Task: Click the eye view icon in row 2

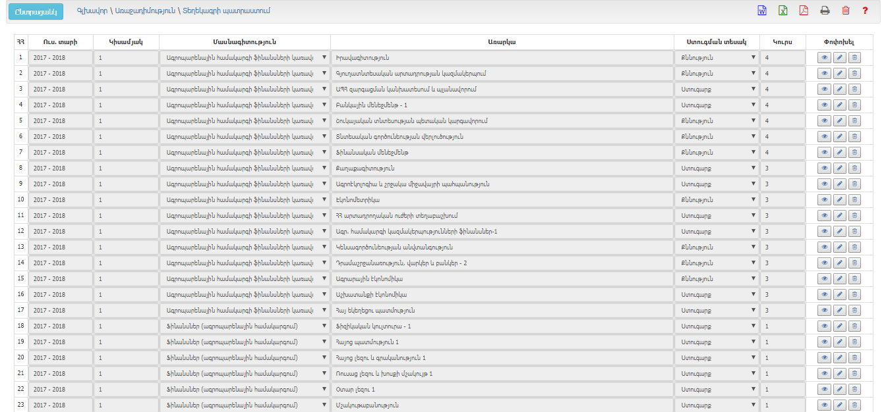Action: [x=824, y=73]
